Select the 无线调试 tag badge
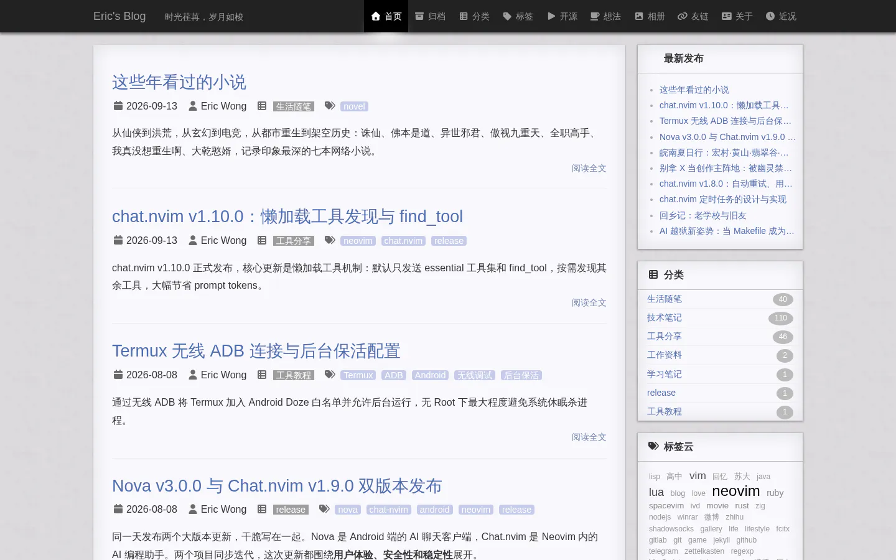This screenshot has height=560, width=896. click(475, 375)
